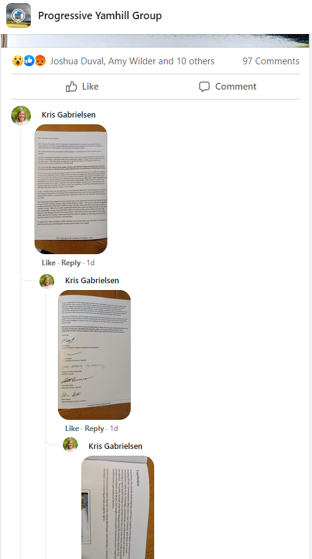The image size is (312, 559).
Task: View who reacted: Joshua Duval, Amy Wilder
Action: point(132,61)
